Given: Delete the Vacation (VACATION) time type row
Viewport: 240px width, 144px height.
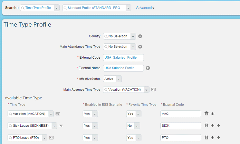Looking at the screenshot, I should 206,114.
